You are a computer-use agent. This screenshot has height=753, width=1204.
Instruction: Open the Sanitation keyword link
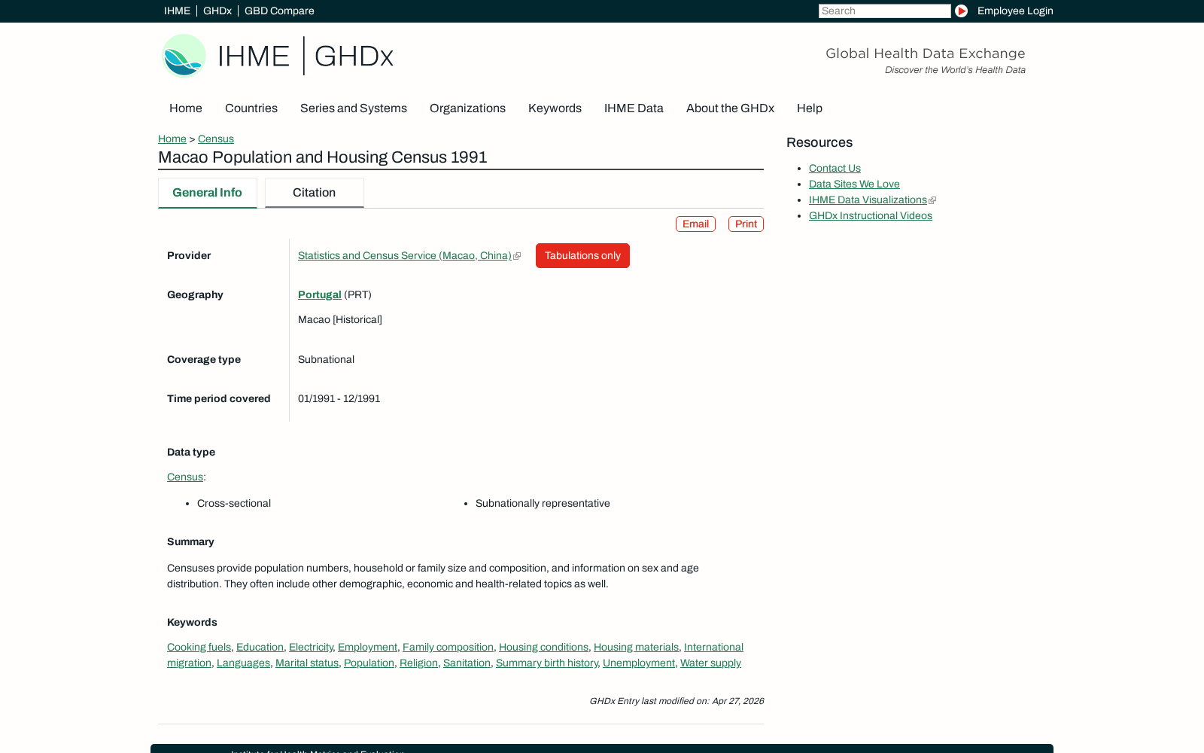pyautogui.click(x=467, y=663)
